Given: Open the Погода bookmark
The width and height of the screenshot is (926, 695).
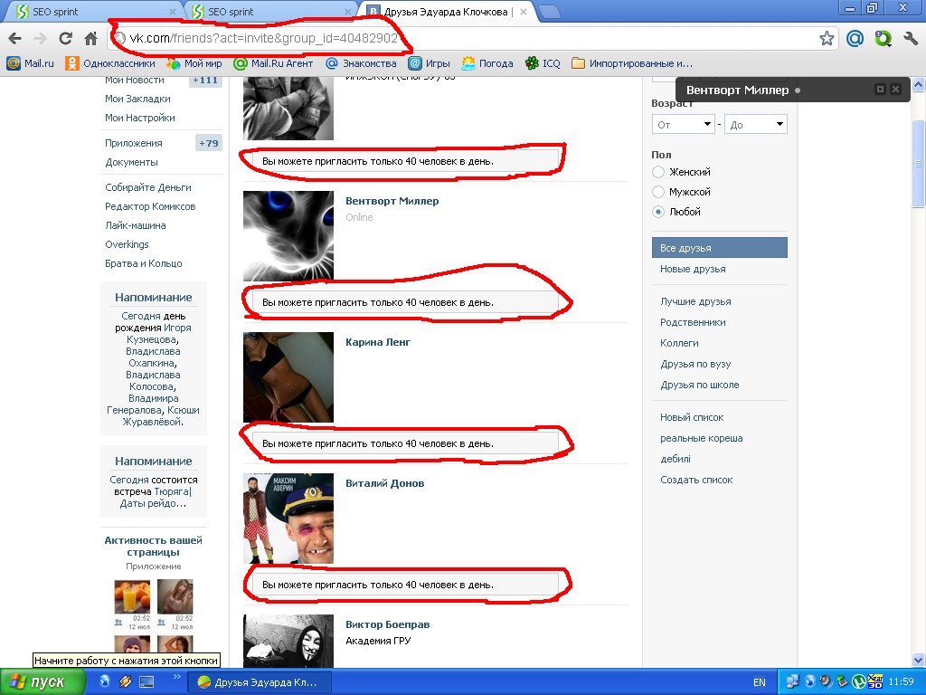Looking at the screenshot, I should (x=487, y=63).
